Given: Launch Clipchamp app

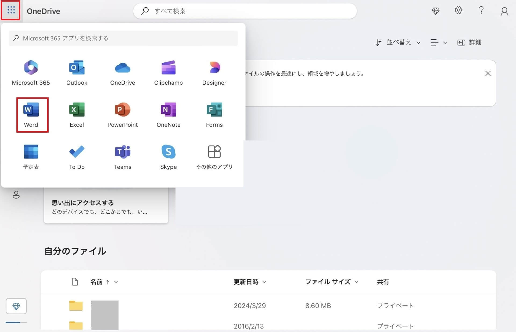Looking at the screenshot, I should pyautogui.click(x=169, y=73).
